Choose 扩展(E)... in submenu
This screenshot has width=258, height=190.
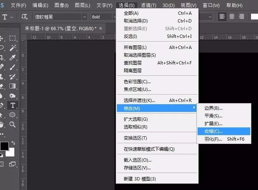tap(224, 124)
